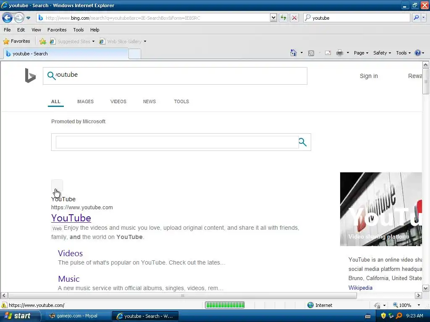Image resolution: width=430 pixels, height=322 pixels.
Task: Open the recent pages dropdown arrow
Action: 28,18
